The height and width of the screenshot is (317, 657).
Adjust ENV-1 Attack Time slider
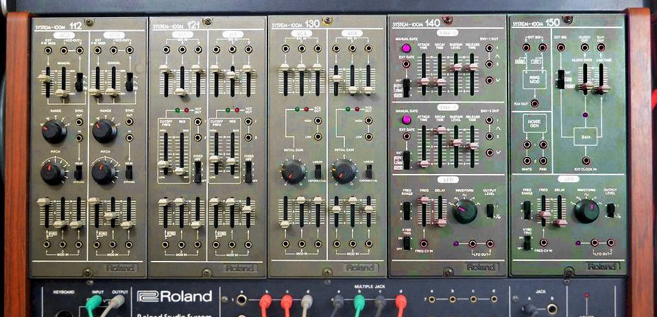coord(425,81)
